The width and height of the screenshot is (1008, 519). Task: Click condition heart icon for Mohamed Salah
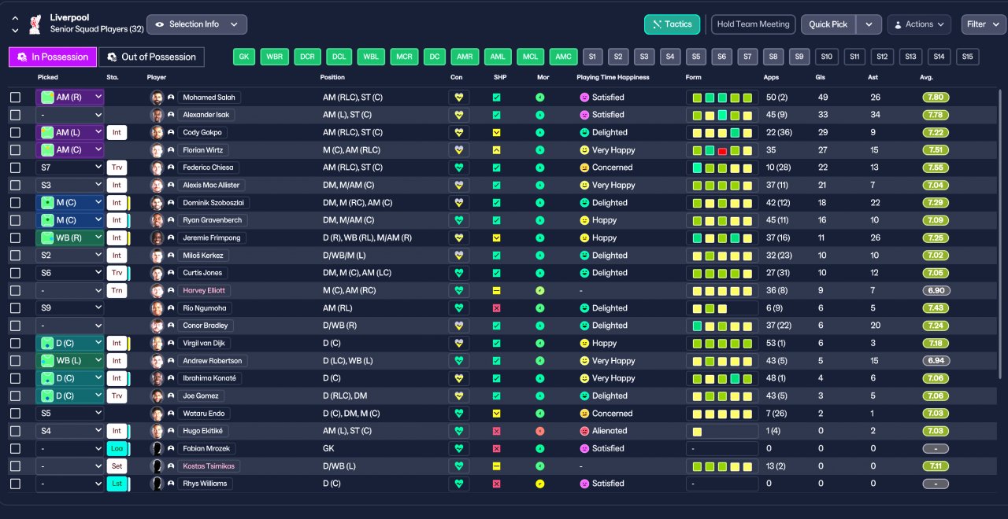point(458,98)
